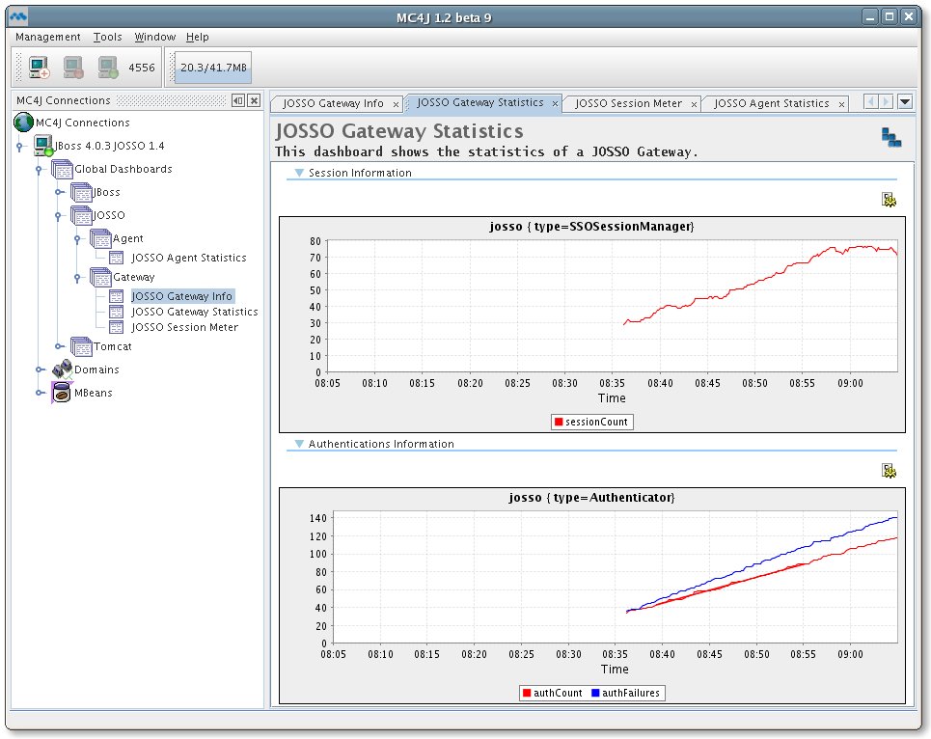The height and width of the screenshot is (739, 931).
Task: Select the MBeans coffee bean icon
Action: click(62, 393)
